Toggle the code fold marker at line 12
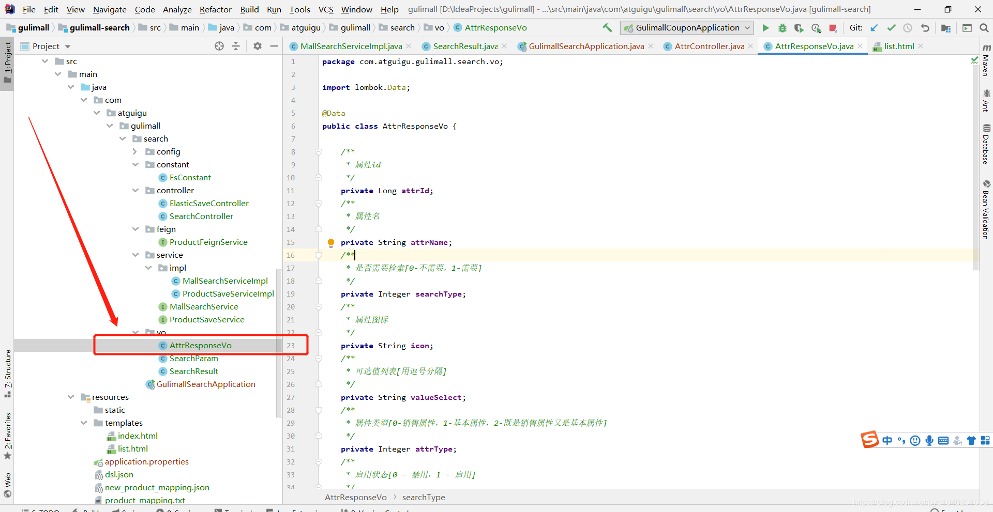The height and width of the screenshot is (512, 993). 319,204
